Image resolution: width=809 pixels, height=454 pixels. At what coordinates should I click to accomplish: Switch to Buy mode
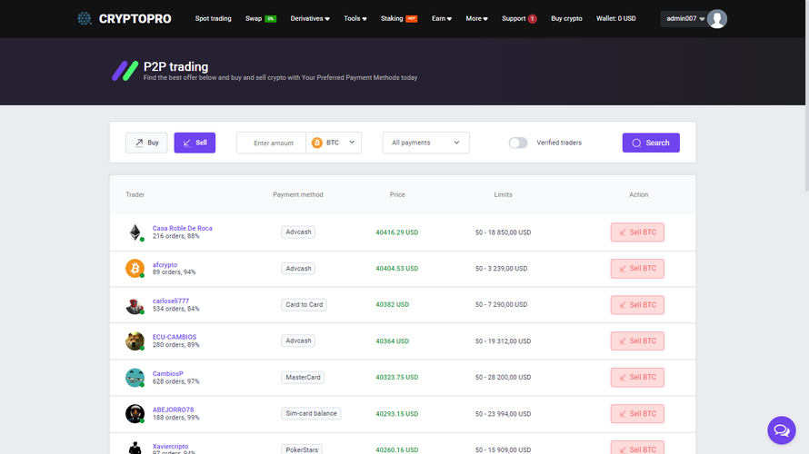click(146, 143)
